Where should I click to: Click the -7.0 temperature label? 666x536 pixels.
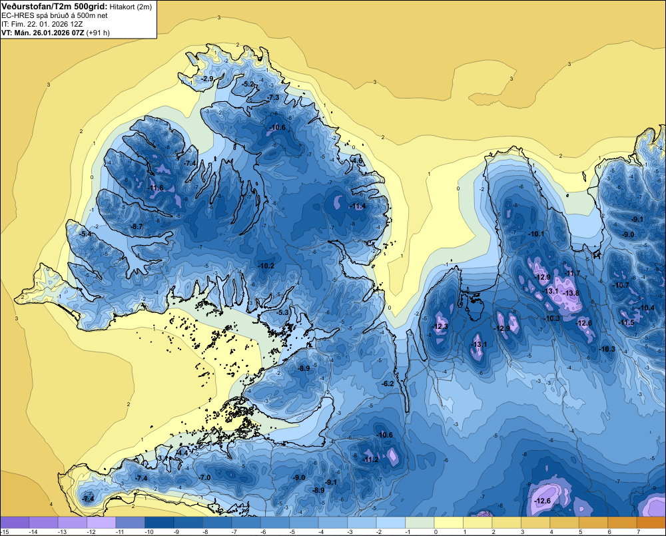(204, 478)
